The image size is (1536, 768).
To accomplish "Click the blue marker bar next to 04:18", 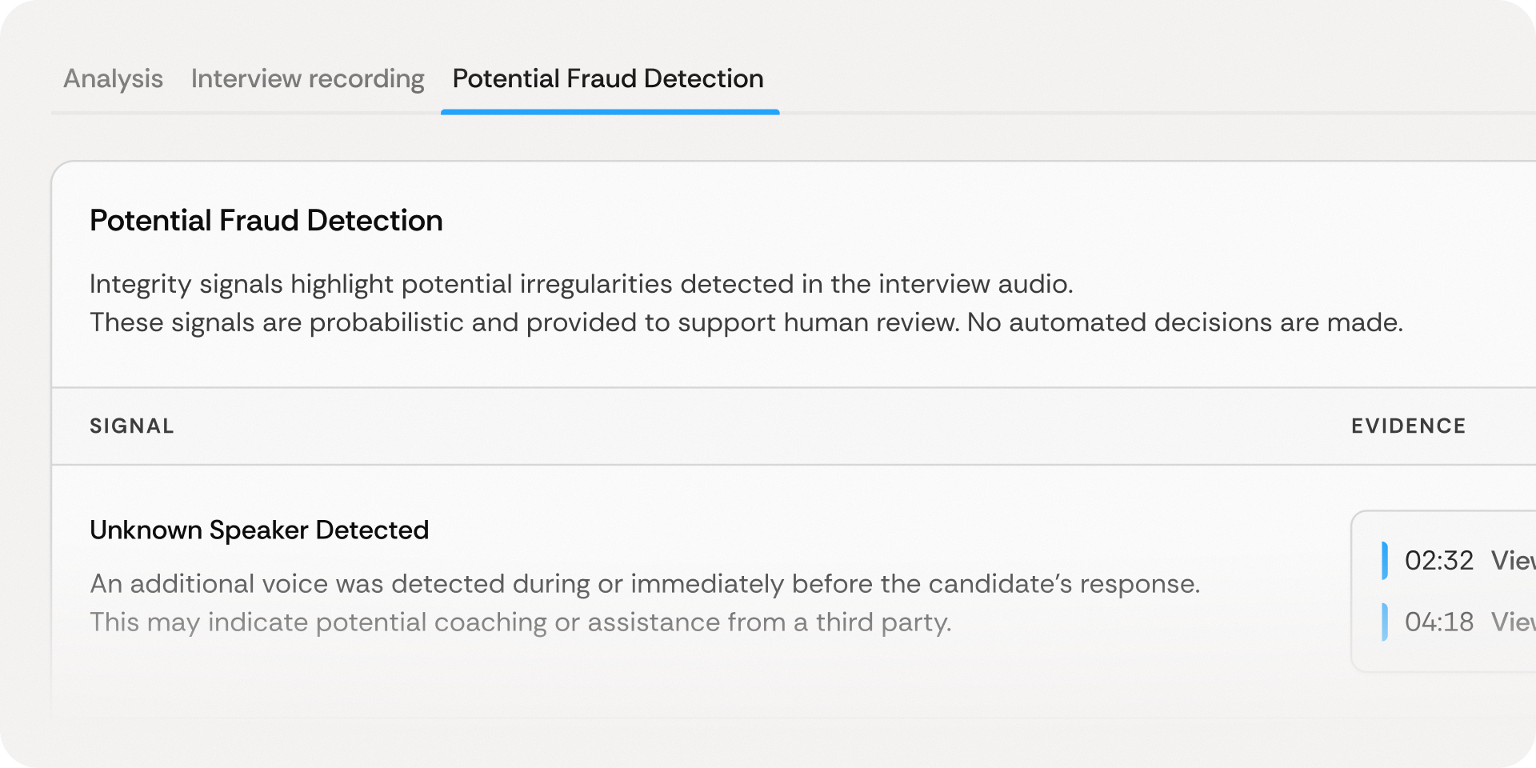I will coord(1385,622).
